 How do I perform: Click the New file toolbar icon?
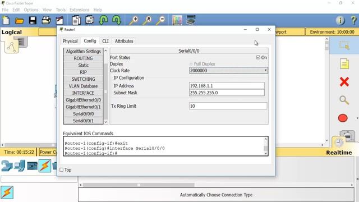coord(6,20)
